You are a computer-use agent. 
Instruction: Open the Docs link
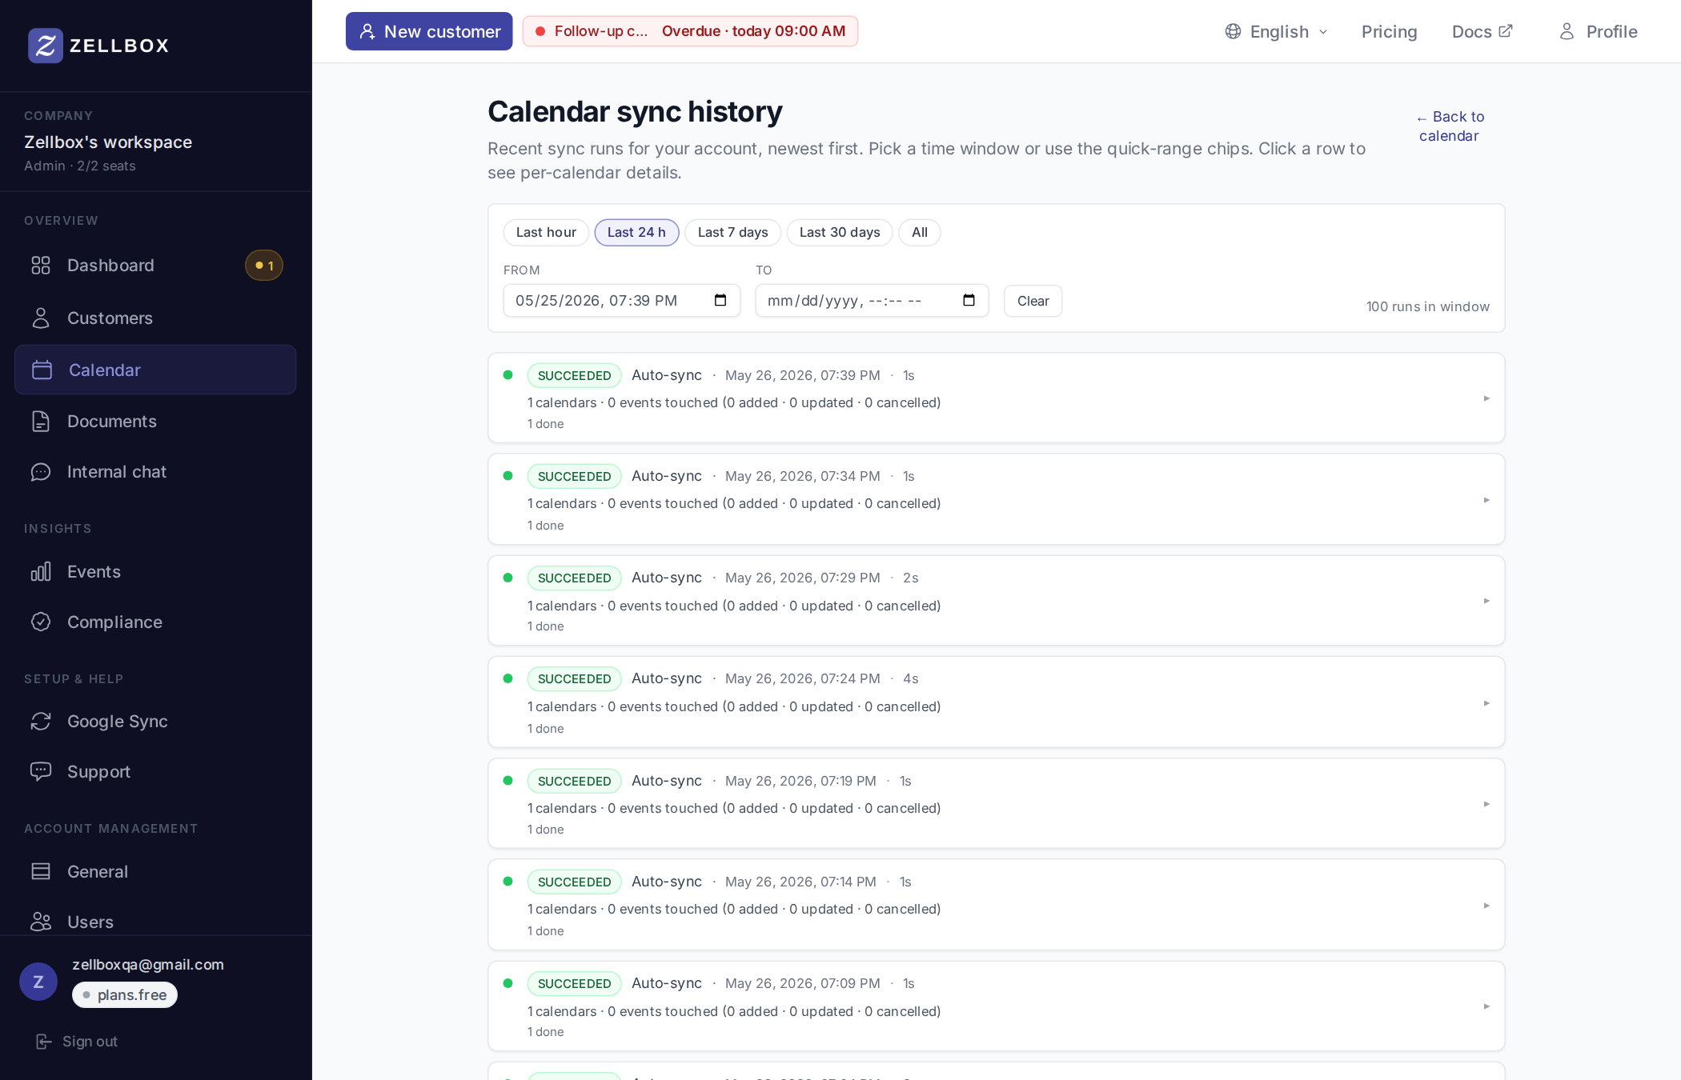pos(1482,31)
